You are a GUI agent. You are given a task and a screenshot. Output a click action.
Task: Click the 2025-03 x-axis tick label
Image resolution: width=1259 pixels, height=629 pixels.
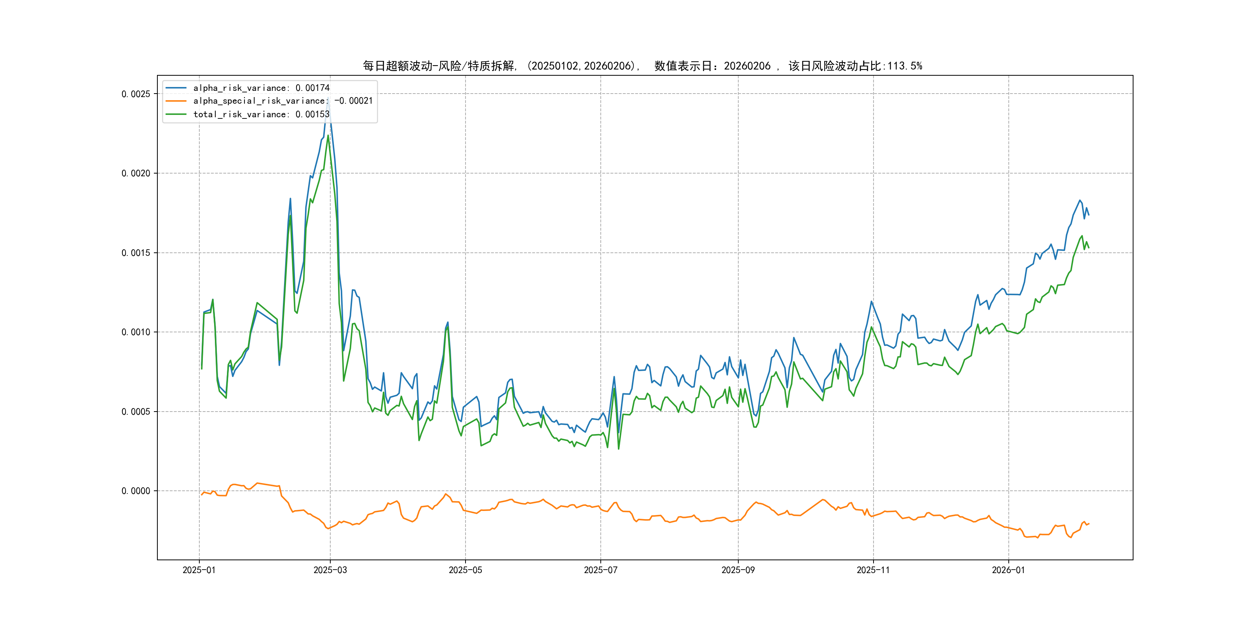click(x=330, y=570)
